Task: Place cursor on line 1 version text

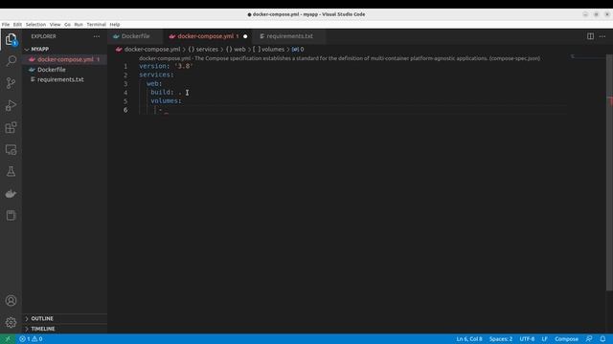Action: tap(166, 66)
